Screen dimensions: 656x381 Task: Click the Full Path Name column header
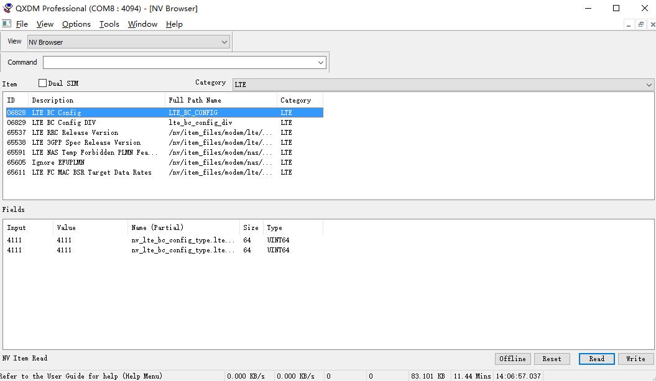pyautogui.click(x=221, y=100)
